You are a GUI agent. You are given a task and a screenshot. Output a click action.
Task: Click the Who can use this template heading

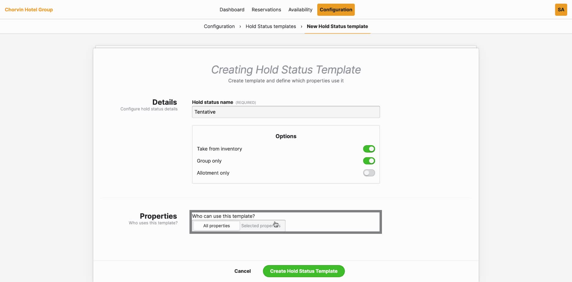click(223, 216)
